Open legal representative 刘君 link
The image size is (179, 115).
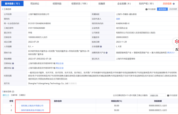pos(118,19)
